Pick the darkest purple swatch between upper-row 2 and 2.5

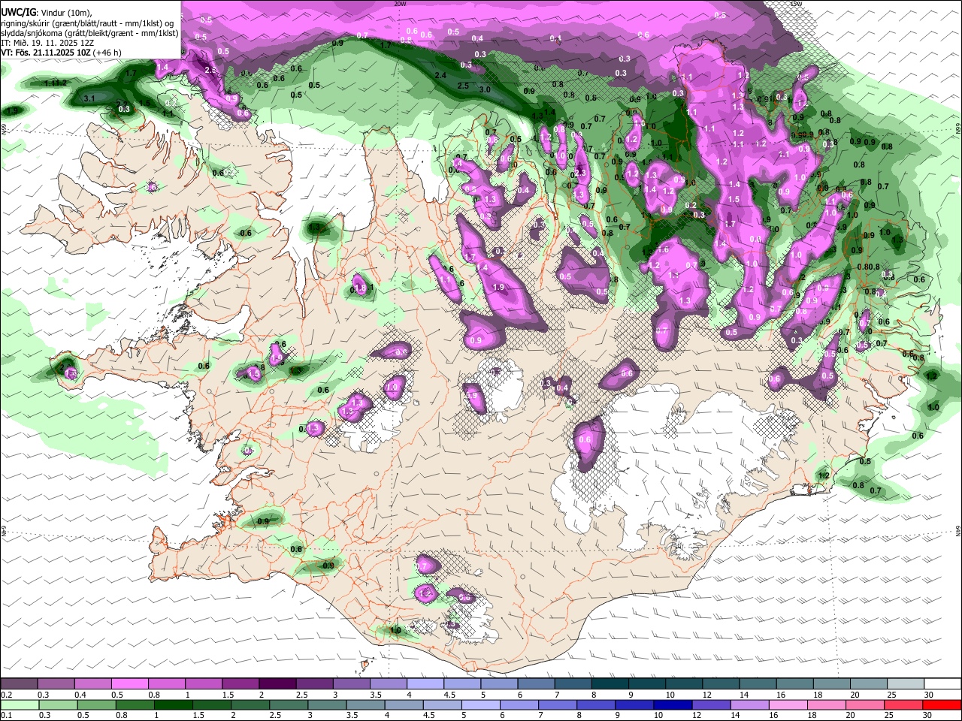point(277,683)
